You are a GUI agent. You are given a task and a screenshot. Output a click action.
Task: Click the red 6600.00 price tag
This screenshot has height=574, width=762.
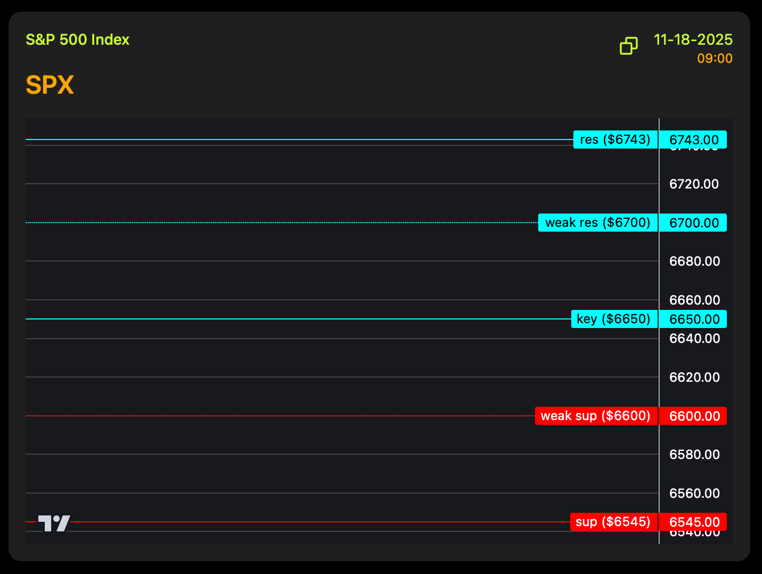tap(693, 416)
